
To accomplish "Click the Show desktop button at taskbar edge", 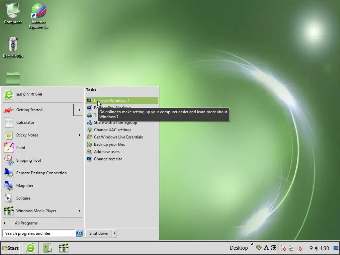I will 336,248.
